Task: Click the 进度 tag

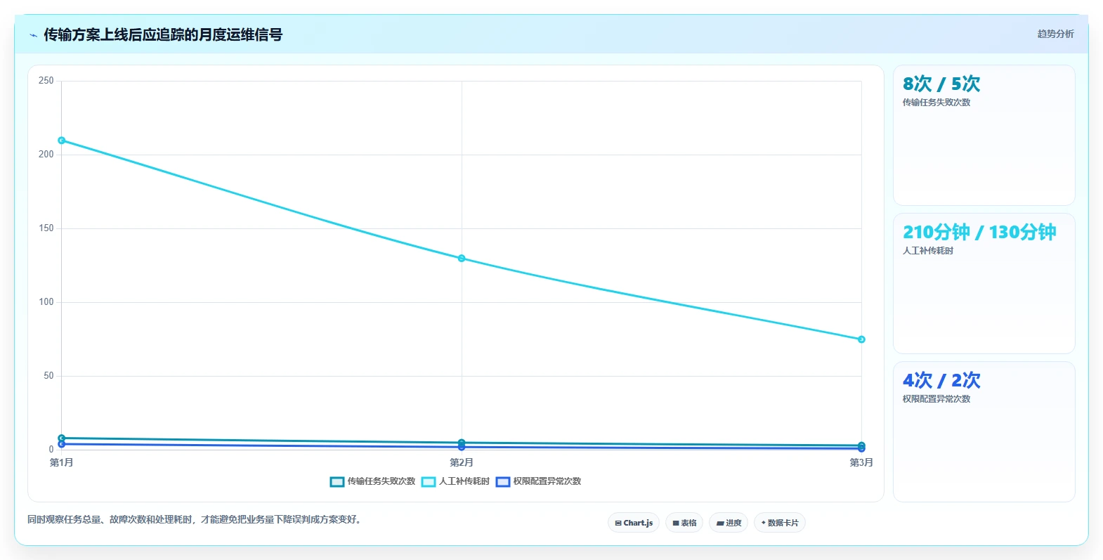Action: pyautogui.click(x=729, y=523)
